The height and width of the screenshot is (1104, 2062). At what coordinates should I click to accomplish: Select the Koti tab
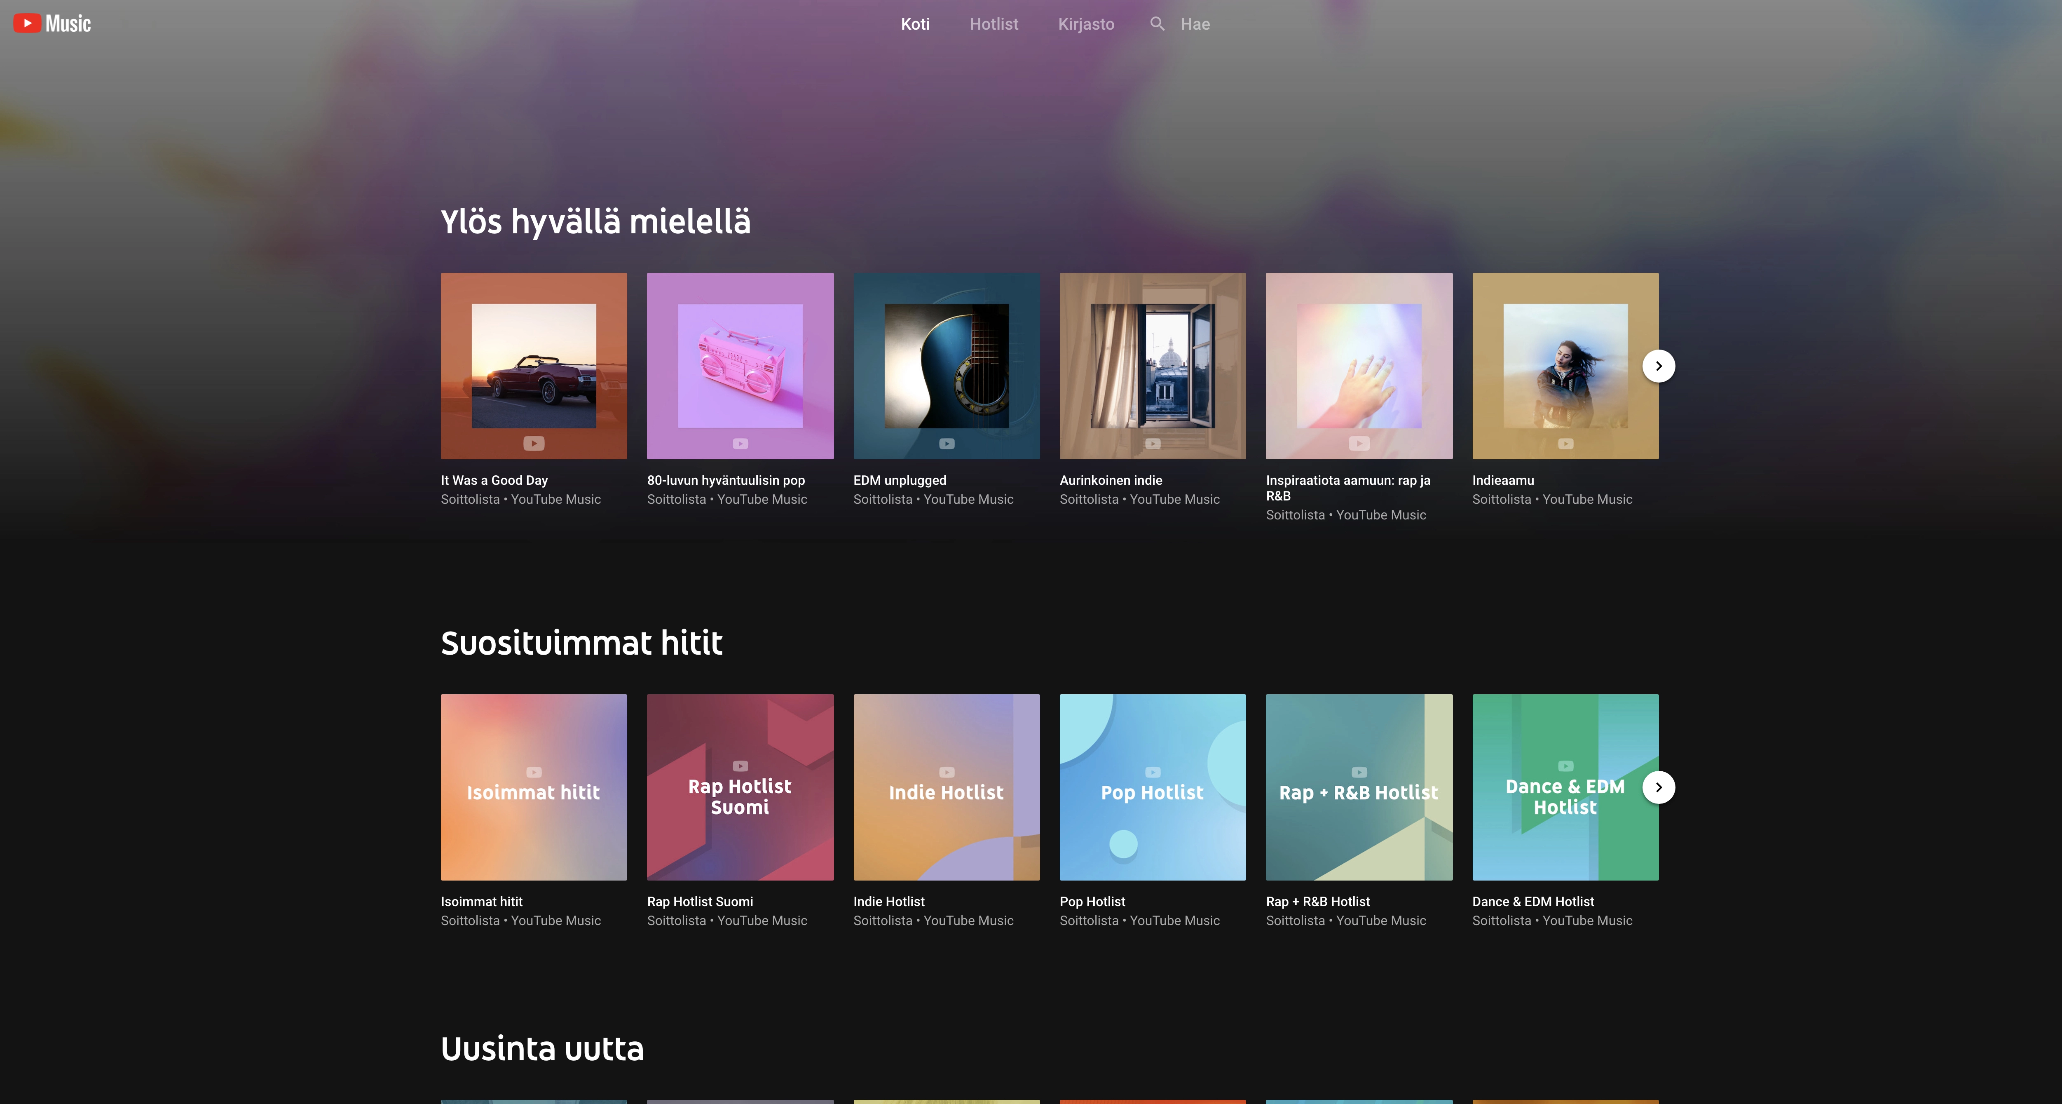pos(915,24)
